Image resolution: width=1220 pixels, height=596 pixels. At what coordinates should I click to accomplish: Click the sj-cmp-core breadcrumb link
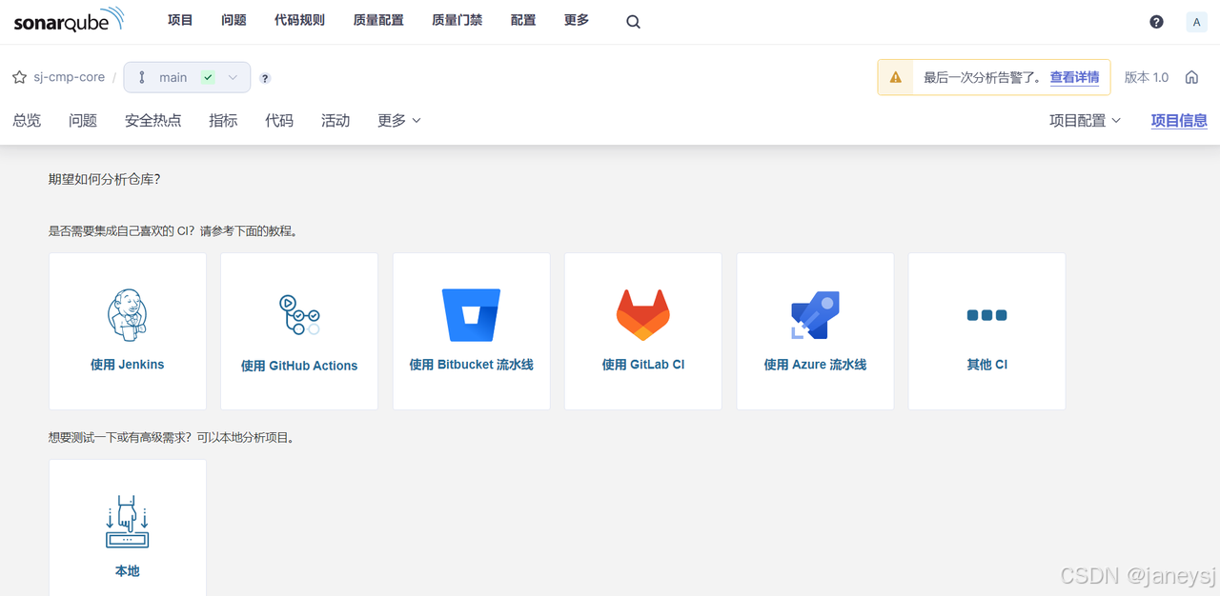[69, 77]
